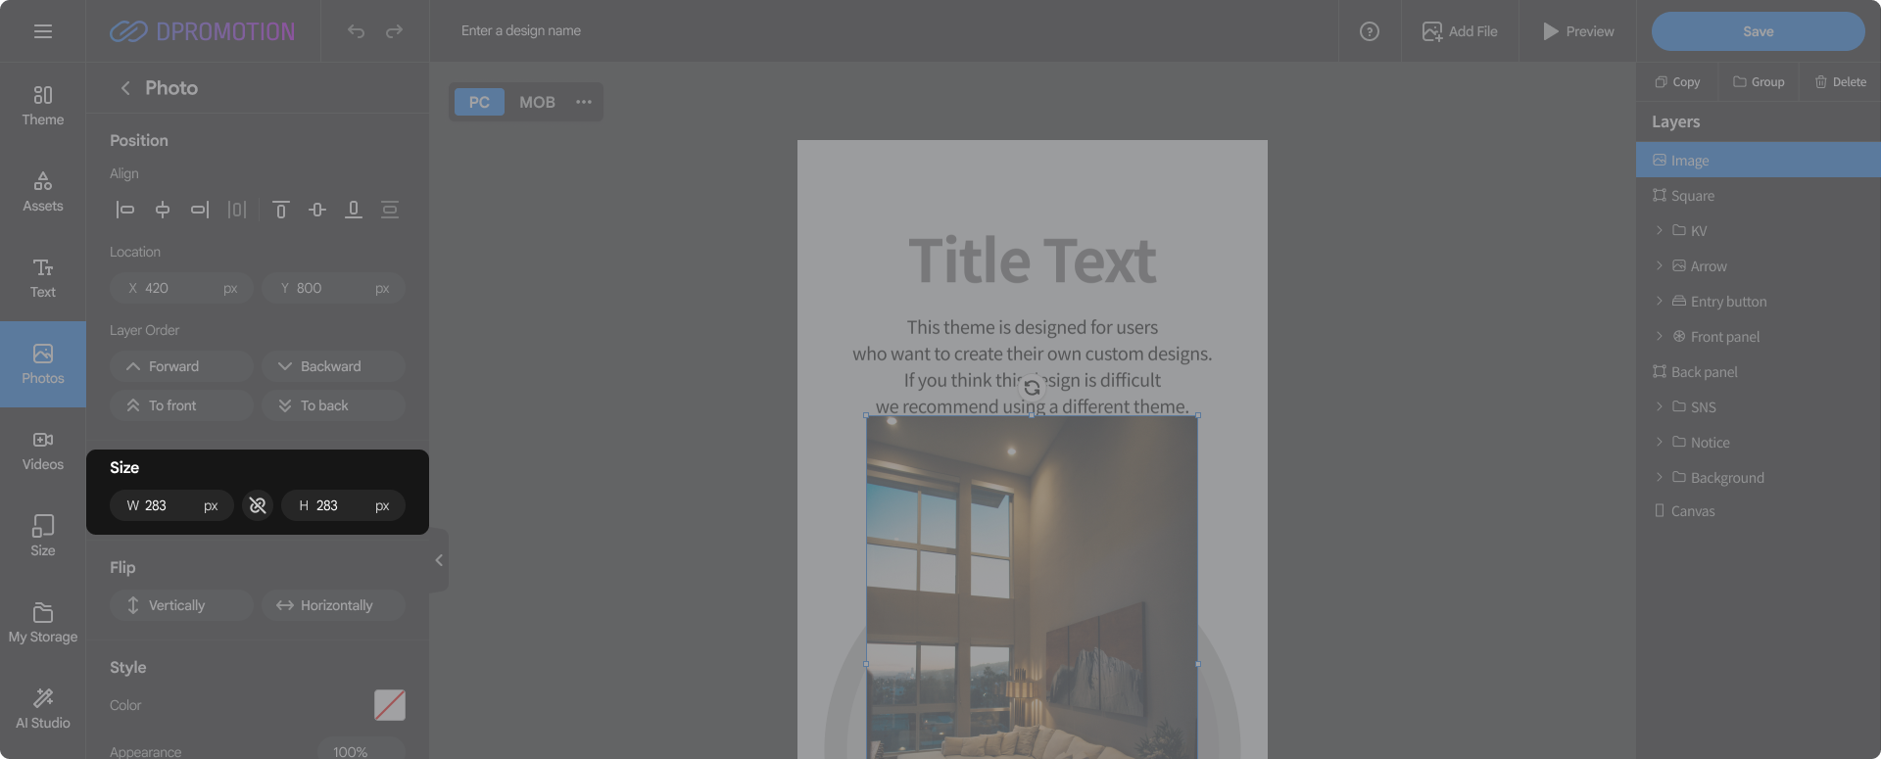Open the hamburger main menu
Viewport: 1881px width, 759px height.
pos(43,31)
